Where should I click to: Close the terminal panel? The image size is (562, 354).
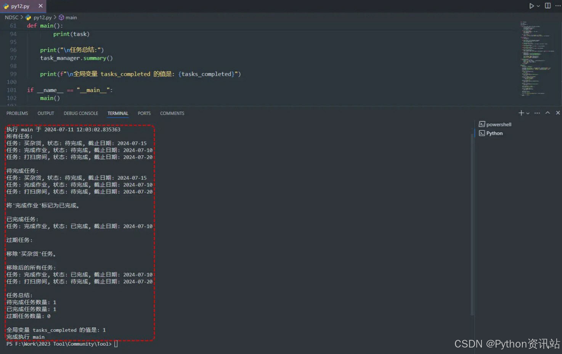click(558, 113)
